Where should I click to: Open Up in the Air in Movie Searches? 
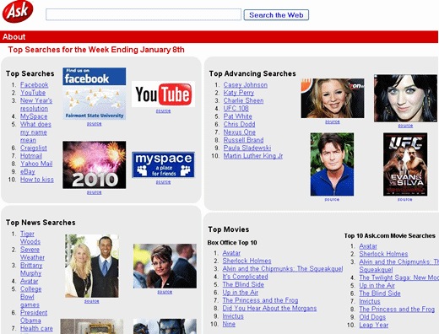(x=377, y=285)
